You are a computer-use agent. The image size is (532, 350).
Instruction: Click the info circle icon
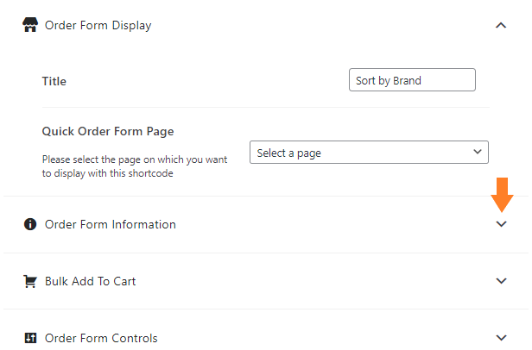click(30, 224)
